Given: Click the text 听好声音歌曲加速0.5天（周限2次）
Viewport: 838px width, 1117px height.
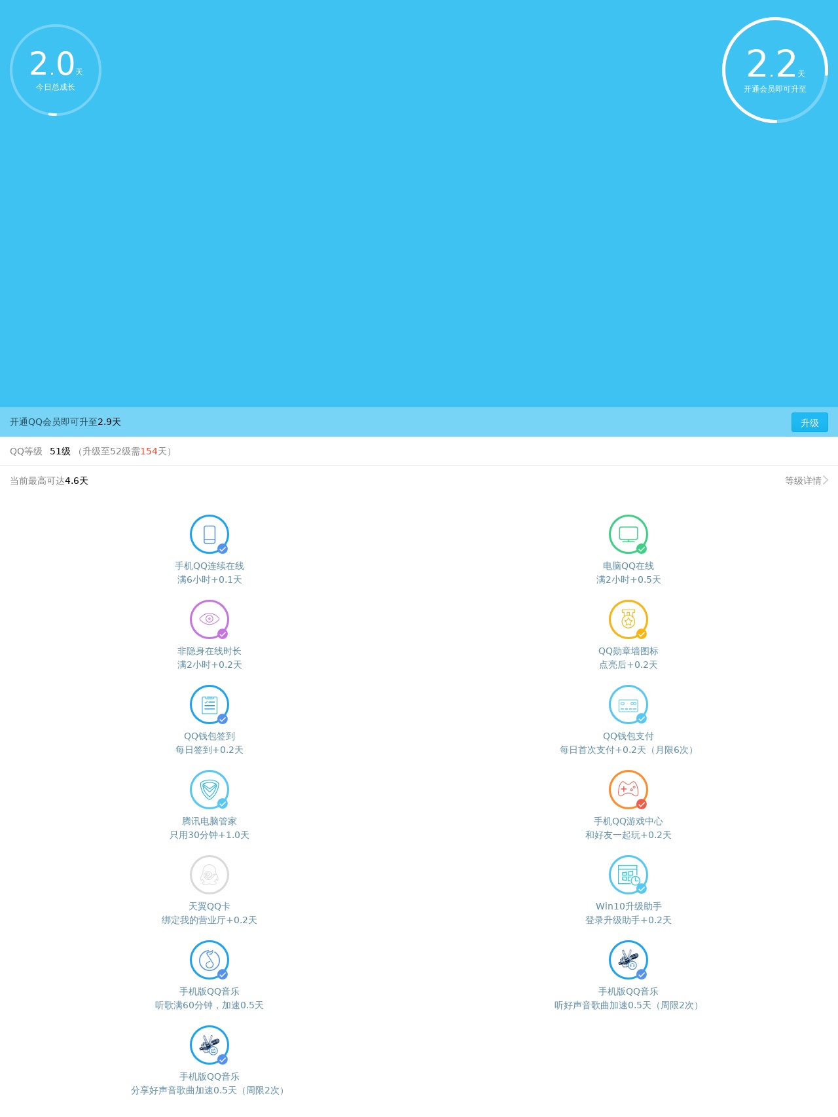Looking at the screenshot, I should click(628, 1005).
